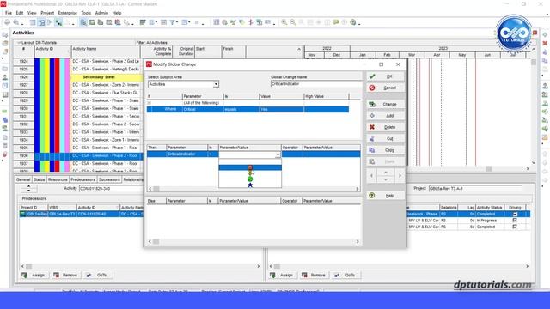The image size is (550, 309).
Task: Click the Activity ID field in details pane
Action: pos(111,189)
